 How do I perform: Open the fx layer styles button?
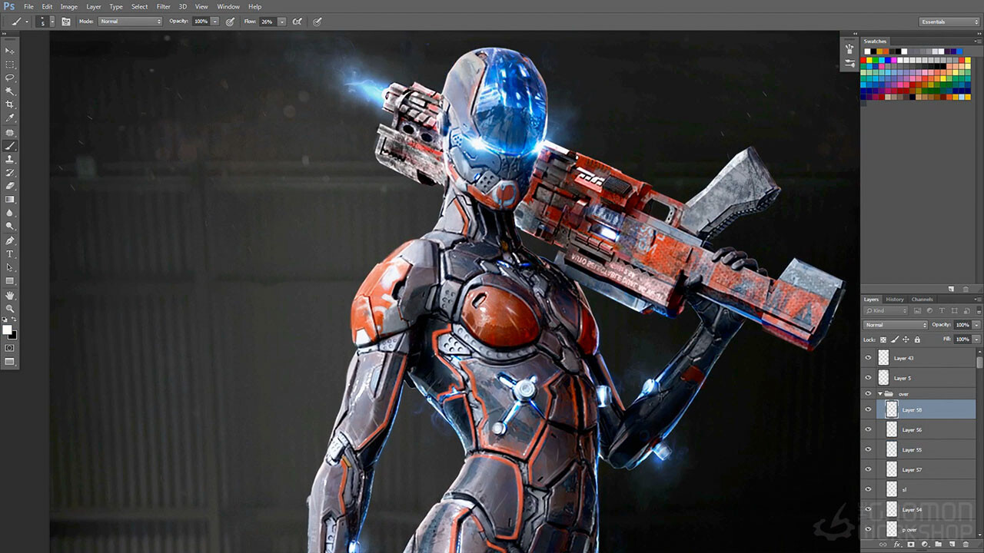tap(897, 544)
